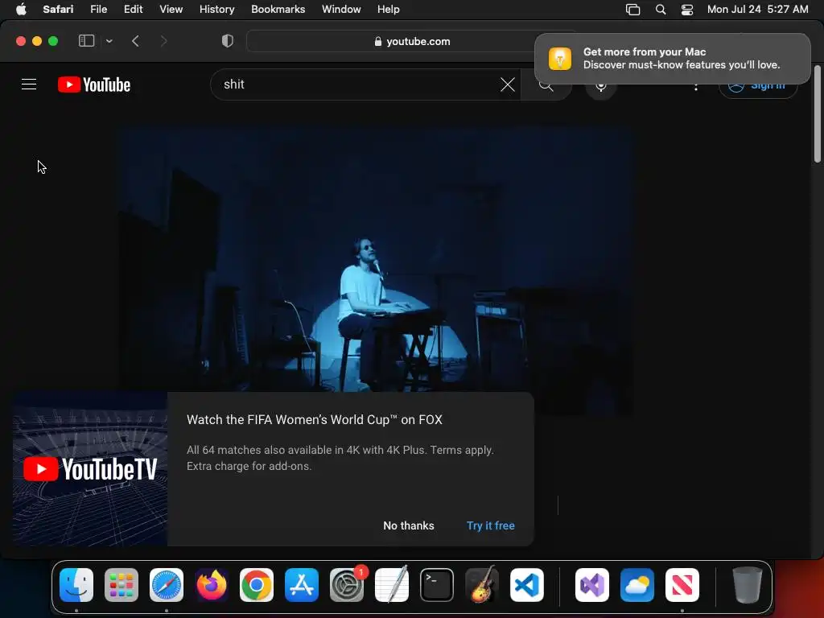Open Safari from the Dock
The image size is (824, 618).
tap(167, 584)
